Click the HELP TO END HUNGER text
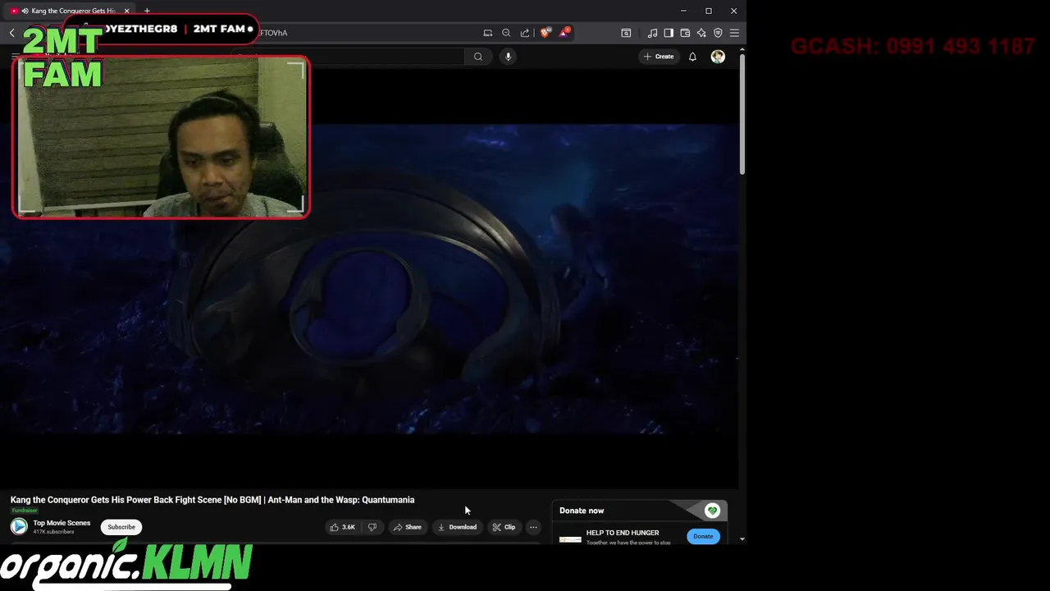 (x=623, y=533)
